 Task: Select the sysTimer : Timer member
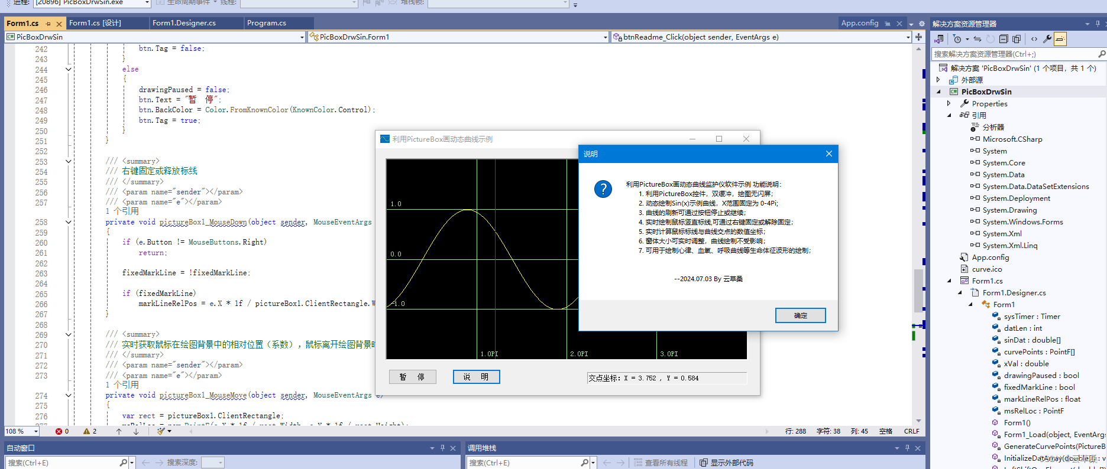[1032, 316]
